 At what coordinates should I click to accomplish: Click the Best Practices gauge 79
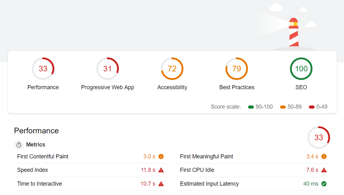[237, 69]
